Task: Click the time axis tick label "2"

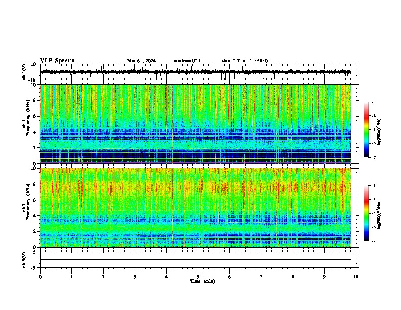Action: click(103, 277)
